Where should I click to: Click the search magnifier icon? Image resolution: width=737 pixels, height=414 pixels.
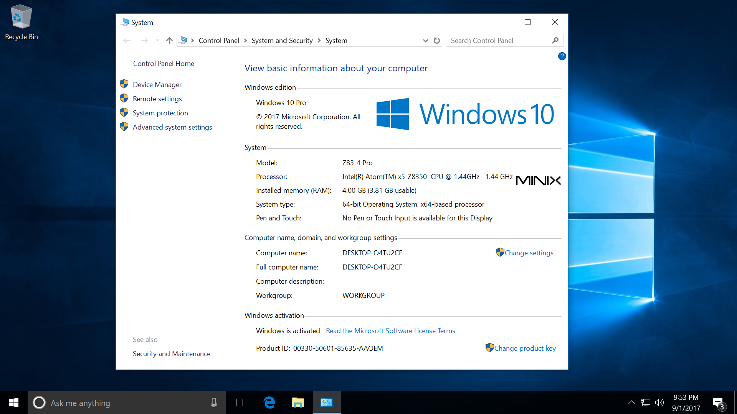[555, 40]
